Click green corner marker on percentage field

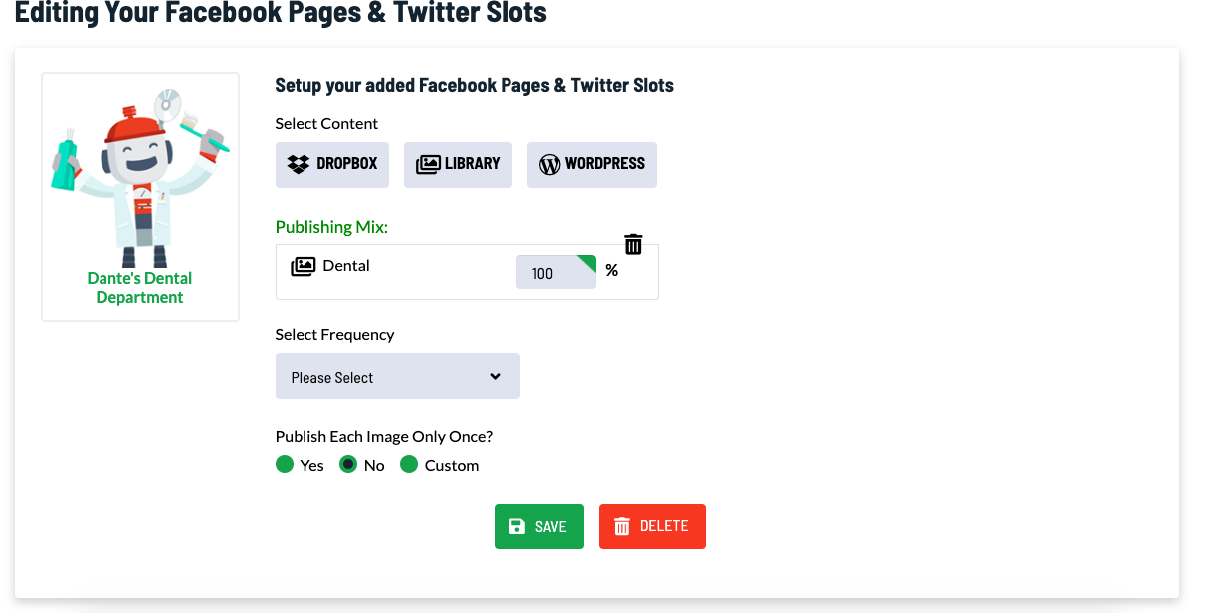pyautogui.click(x=587, y=263)
